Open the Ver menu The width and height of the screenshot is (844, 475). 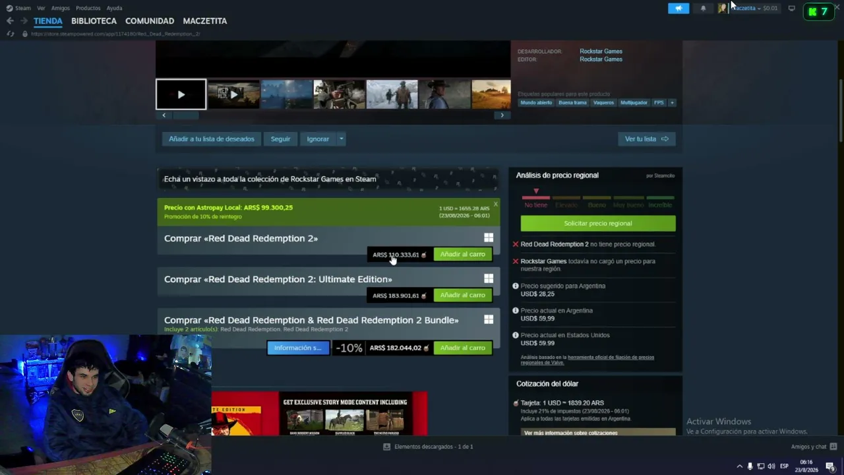41,8
